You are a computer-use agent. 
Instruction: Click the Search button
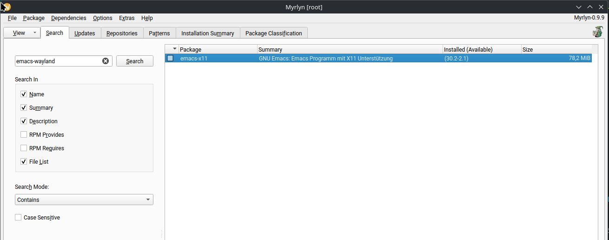coord(134,61)
